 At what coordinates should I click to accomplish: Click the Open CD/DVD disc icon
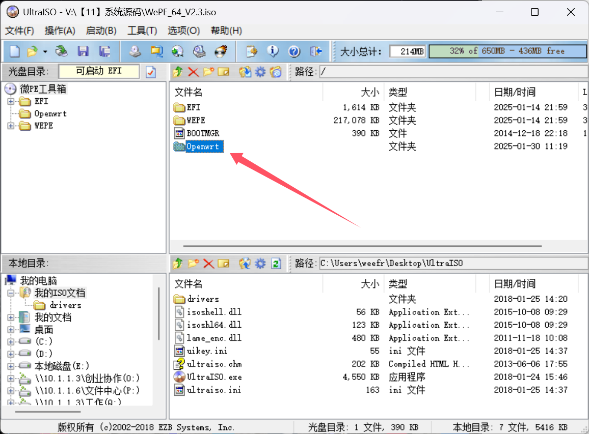(61, 51)
